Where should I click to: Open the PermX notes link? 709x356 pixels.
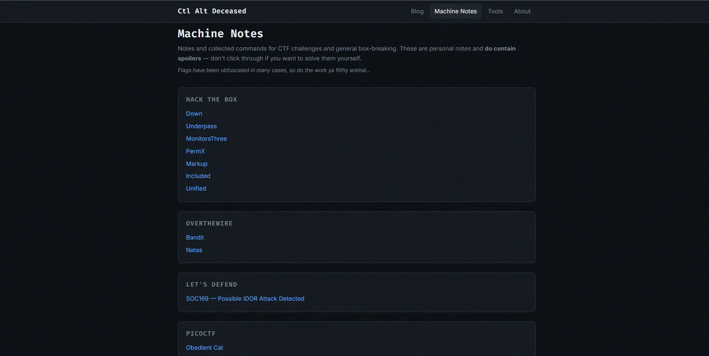tap(195, 151)
